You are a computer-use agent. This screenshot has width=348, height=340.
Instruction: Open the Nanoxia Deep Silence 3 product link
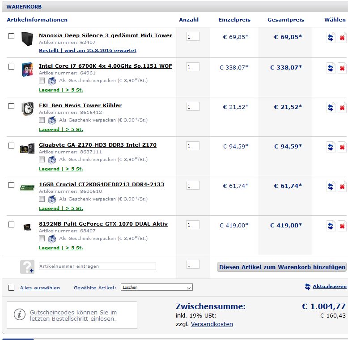coord(106,35)
